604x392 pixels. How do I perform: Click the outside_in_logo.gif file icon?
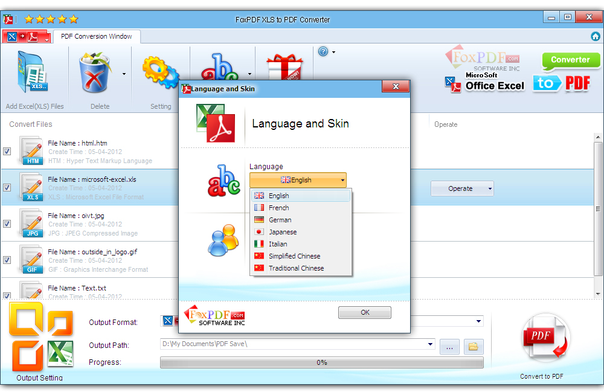[31, 260]
